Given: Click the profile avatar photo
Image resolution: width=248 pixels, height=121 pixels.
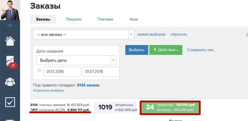Looking at the screenshot, I should click(x=10, y=10).
